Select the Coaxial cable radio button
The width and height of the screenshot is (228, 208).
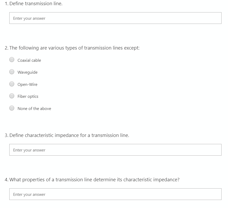point(12,60)
